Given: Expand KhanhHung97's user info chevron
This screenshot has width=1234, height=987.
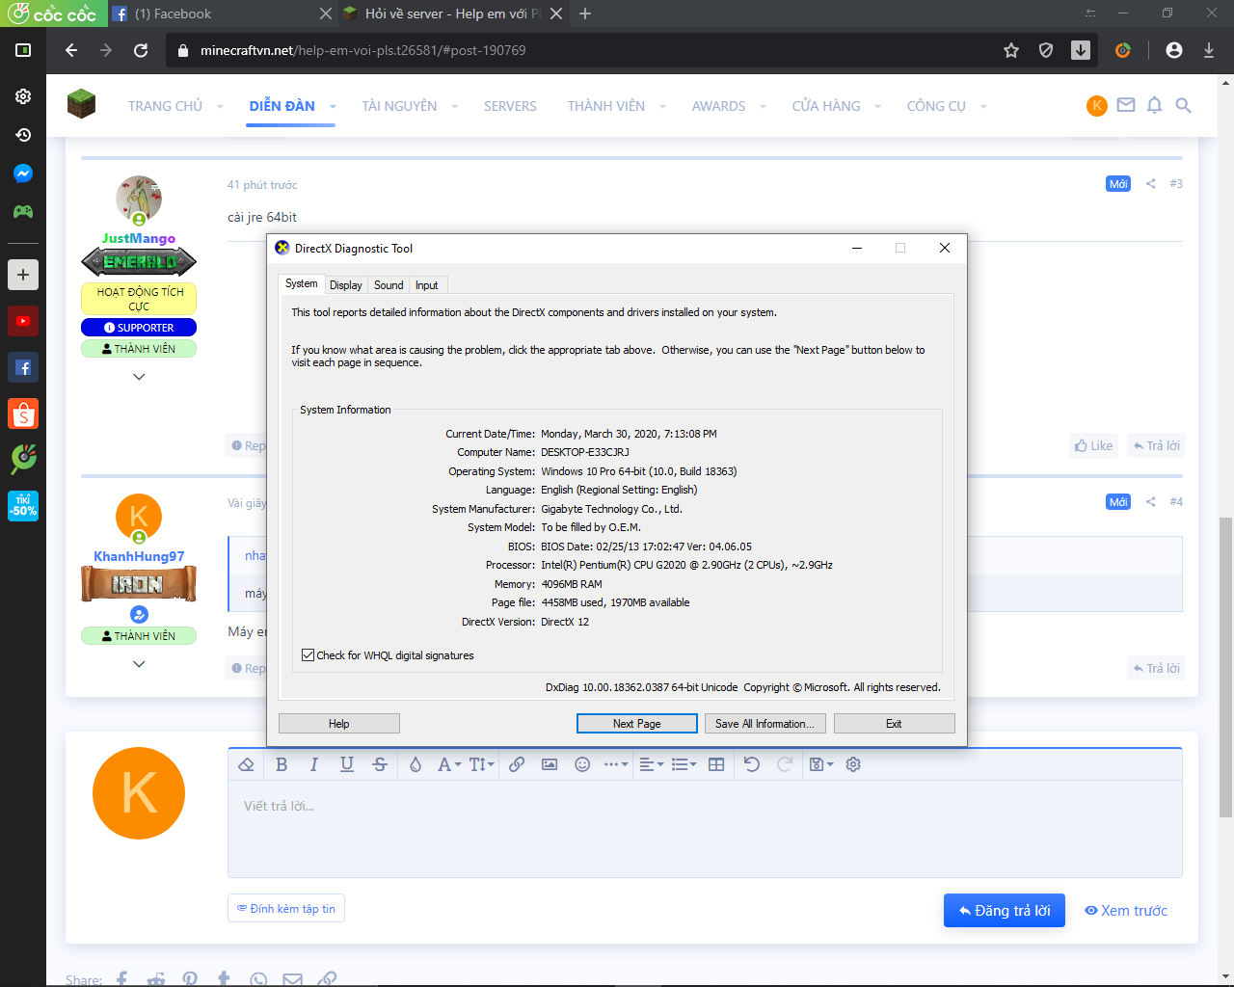Looking at the screenshot, I should coord(139,664).
